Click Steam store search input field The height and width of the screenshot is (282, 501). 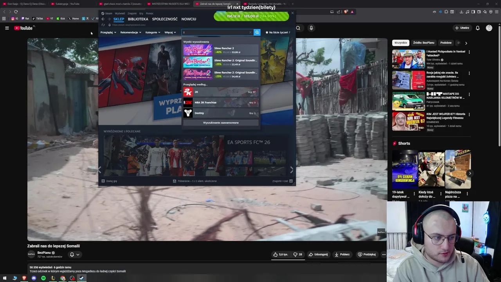[x=216, y=33]
